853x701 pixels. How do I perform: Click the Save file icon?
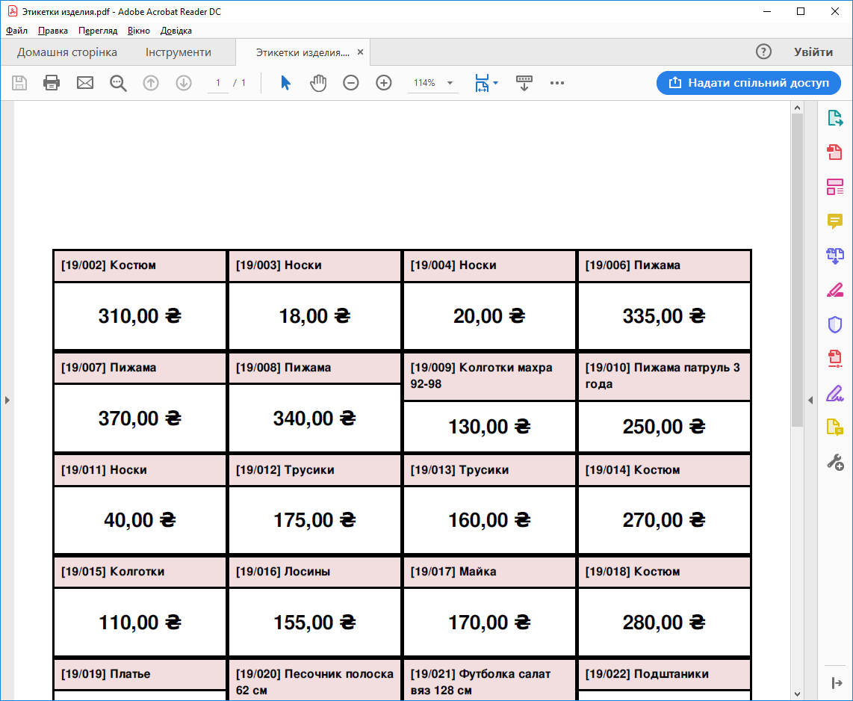coord(19,83)
